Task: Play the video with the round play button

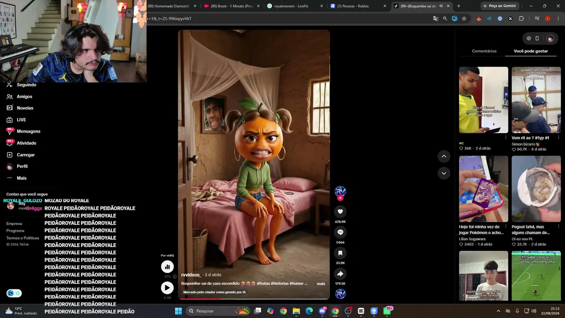Action: [x=167, y=288]
